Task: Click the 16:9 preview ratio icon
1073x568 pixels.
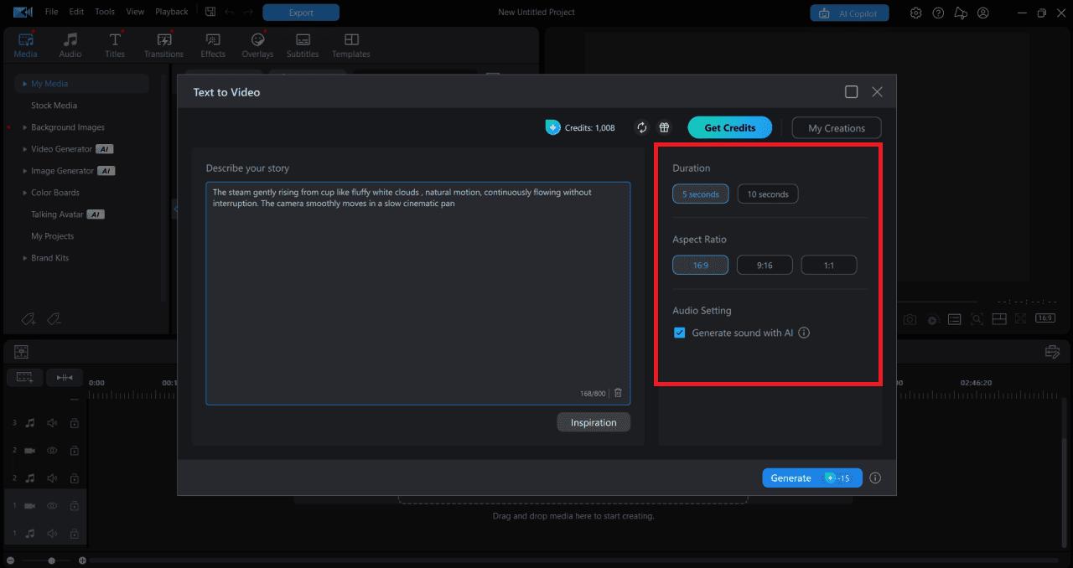Action: point(1044,318)
